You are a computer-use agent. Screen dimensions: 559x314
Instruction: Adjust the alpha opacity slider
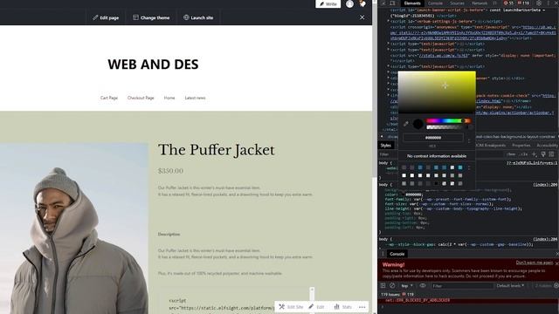448,127
